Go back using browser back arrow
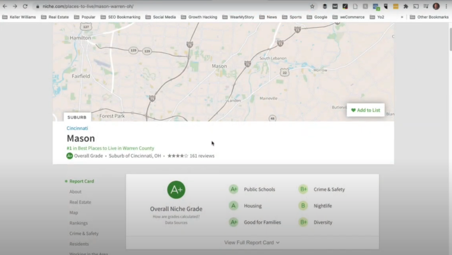The width and height of the screenshot is (452, 255). coord(5,6)
